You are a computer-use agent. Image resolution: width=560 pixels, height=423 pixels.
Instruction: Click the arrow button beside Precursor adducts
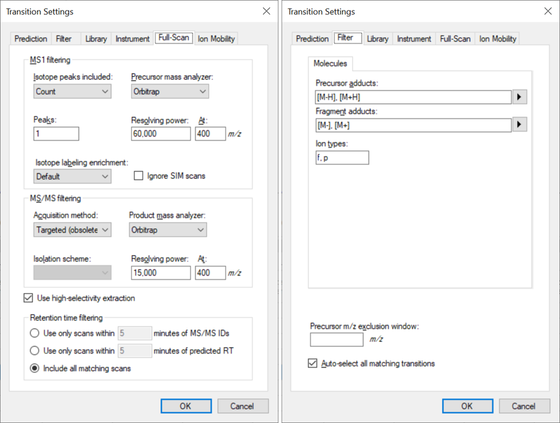click(519, 97)
